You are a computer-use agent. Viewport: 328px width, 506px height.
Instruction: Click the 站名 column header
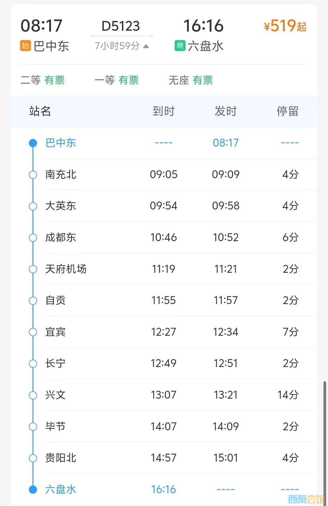40,111
